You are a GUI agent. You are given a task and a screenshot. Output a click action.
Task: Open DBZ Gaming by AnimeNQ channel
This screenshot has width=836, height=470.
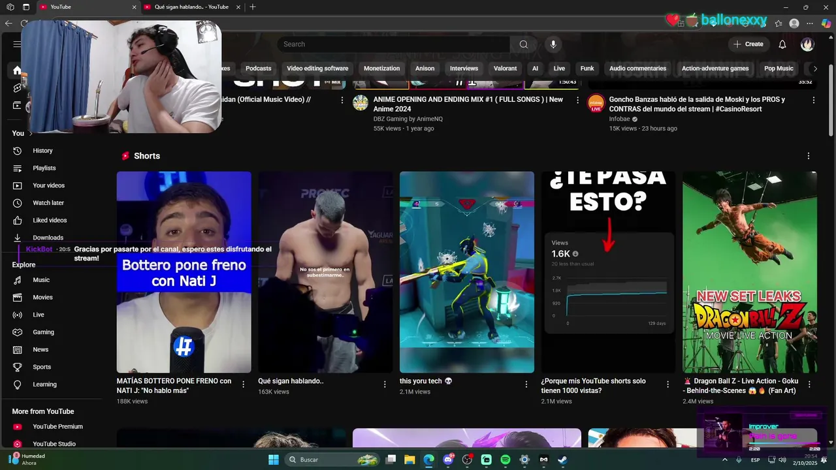coord(408,119)
